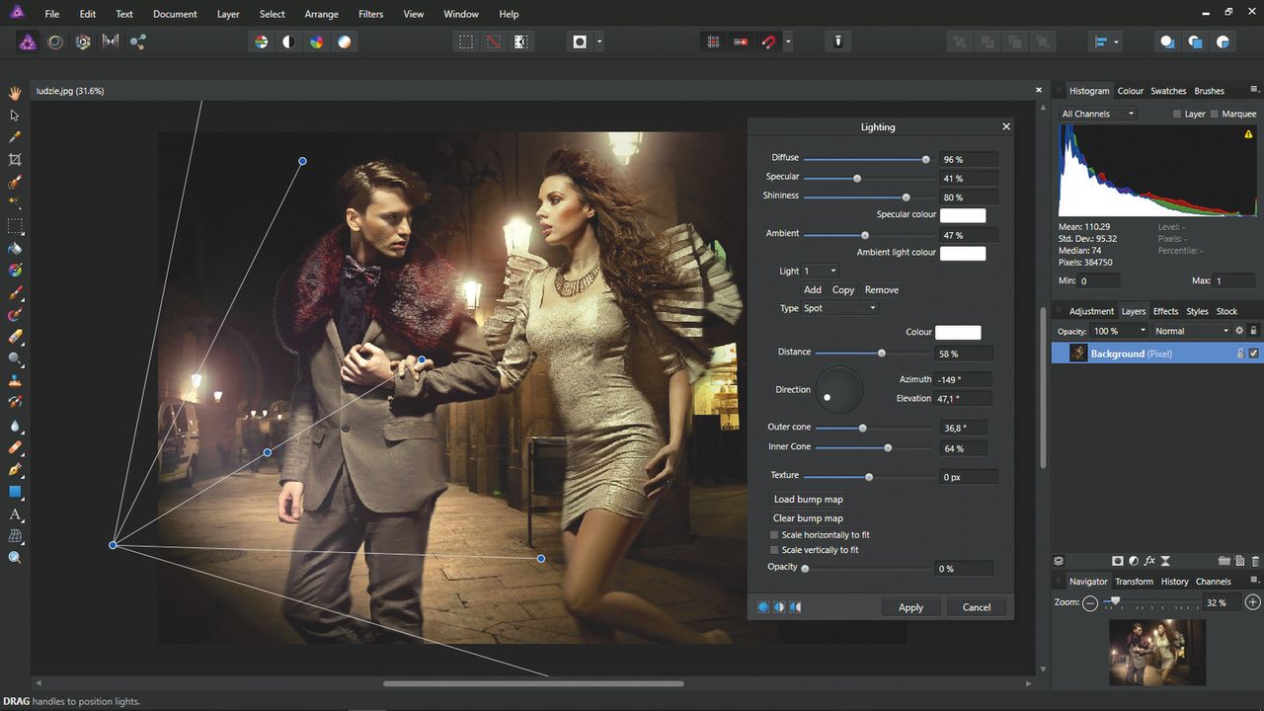Click the Delete Layer trash icon
Image resolution: width=1264 pixels, height=711 pixels.
coord(1254,561)
